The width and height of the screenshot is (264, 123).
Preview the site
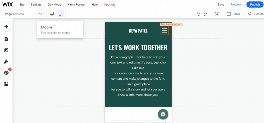236,5
